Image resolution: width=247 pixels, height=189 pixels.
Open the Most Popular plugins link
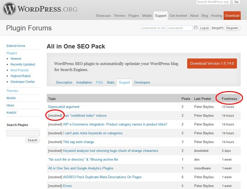pyautogui.click(x=19, y=70)
